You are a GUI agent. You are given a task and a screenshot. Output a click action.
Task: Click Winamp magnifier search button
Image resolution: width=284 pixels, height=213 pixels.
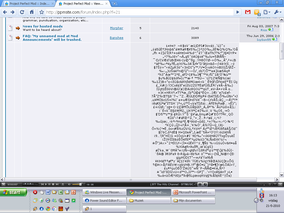(x=205, y=184)
